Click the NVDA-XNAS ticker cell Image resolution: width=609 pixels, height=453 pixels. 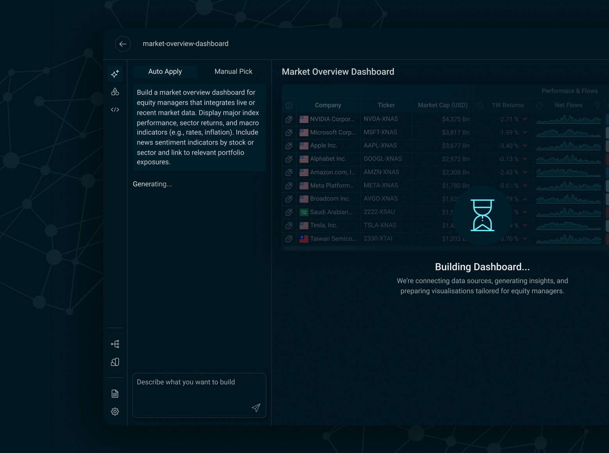pyautogui.click(x=381, y=119)
